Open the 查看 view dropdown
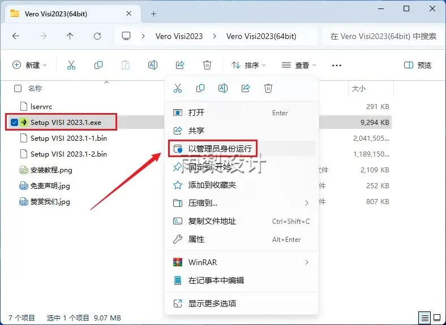The height and width of the screenshot is (325, 446). [299, 66]
